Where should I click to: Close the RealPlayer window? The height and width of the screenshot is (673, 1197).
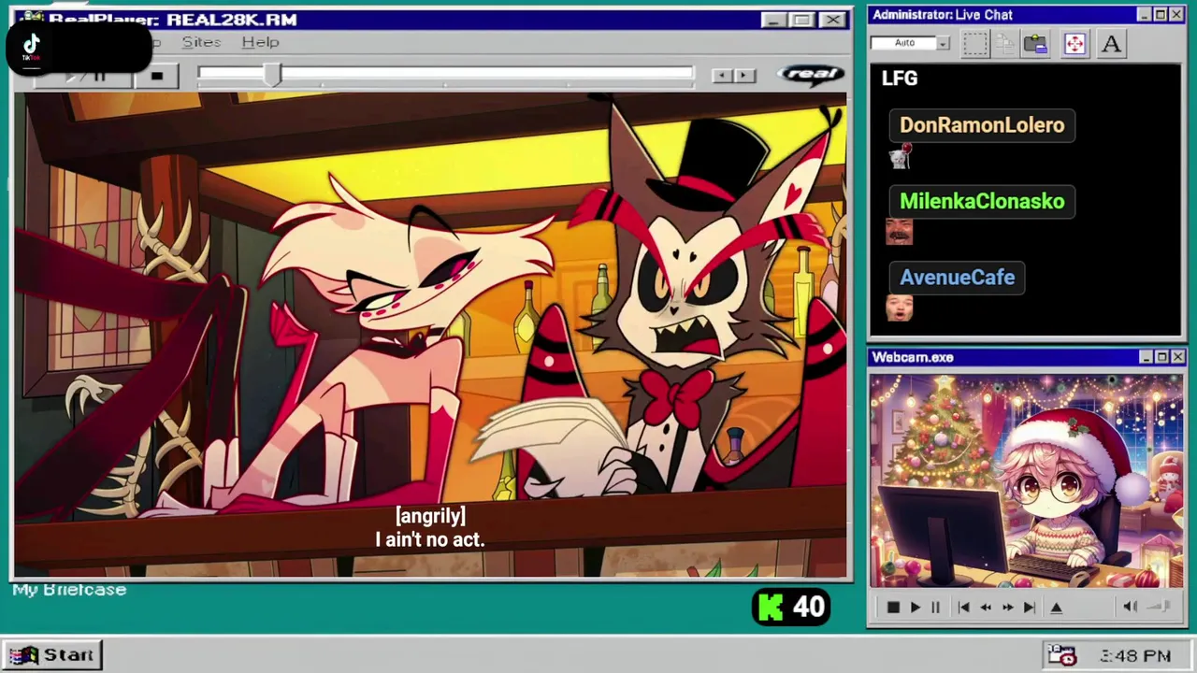pyautogui.click(x=832, y=20)
